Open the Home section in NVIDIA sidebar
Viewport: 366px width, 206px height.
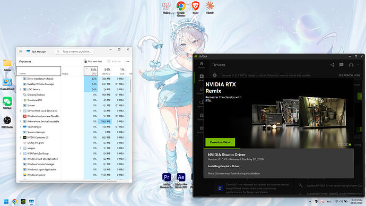tap(202, 65)
